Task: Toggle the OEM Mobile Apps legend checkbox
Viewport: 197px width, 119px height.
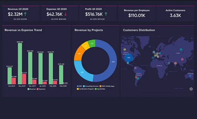Action: click(100, 86)
